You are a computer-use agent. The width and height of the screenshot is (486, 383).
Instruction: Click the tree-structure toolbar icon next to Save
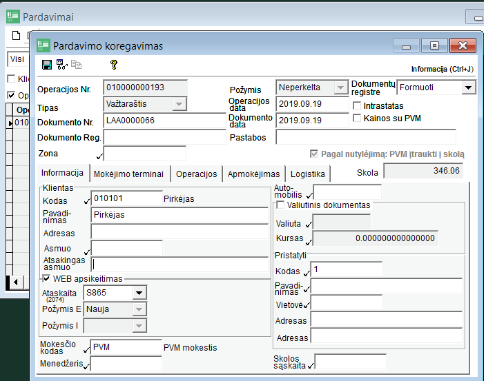pos(61,65)
